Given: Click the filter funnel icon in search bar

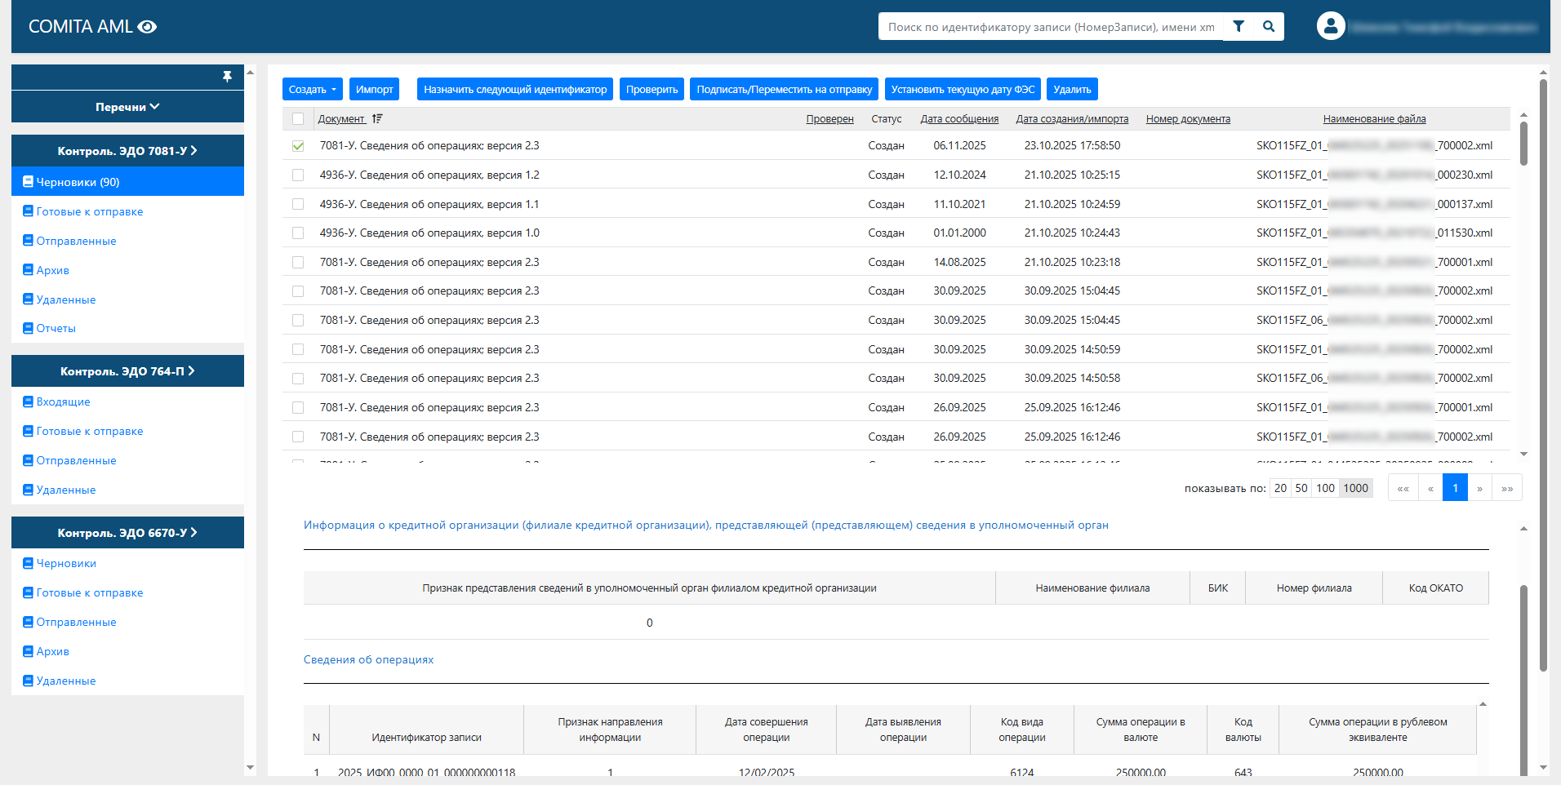Looking at the screenshot, I should (x=1239, y=27).
